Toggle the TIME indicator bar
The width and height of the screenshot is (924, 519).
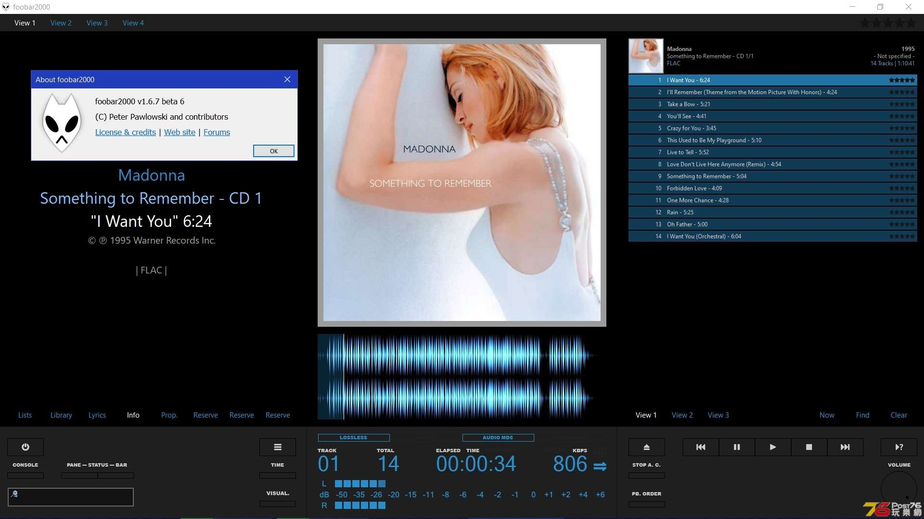pyautogui.click(x=278, y=475)
